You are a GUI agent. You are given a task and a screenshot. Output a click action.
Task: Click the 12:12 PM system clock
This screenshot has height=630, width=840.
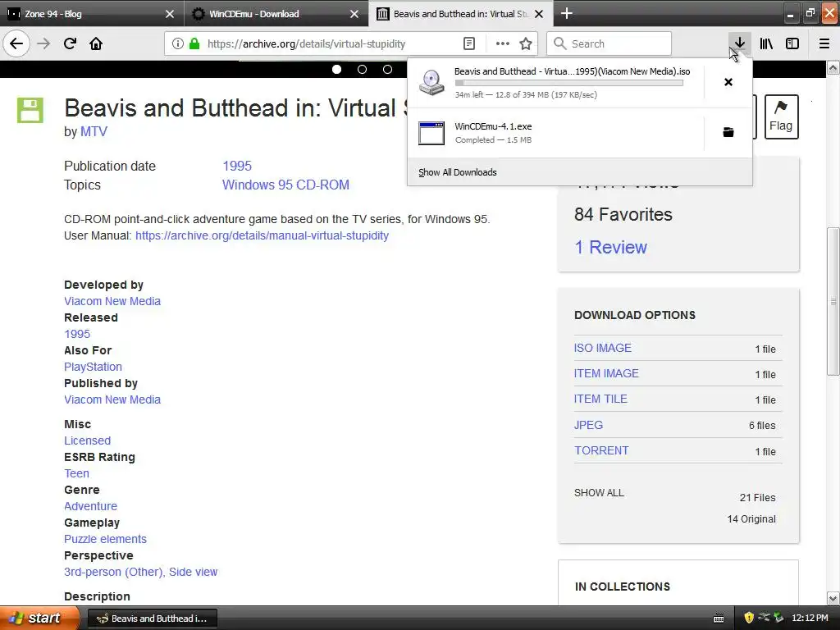(810, 618)
